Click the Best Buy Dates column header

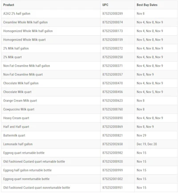[147, 5]
